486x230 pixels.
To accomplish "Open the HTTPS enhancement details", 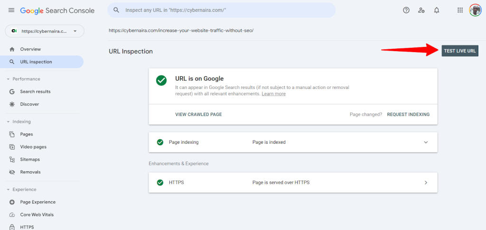I will pos(426,183).
